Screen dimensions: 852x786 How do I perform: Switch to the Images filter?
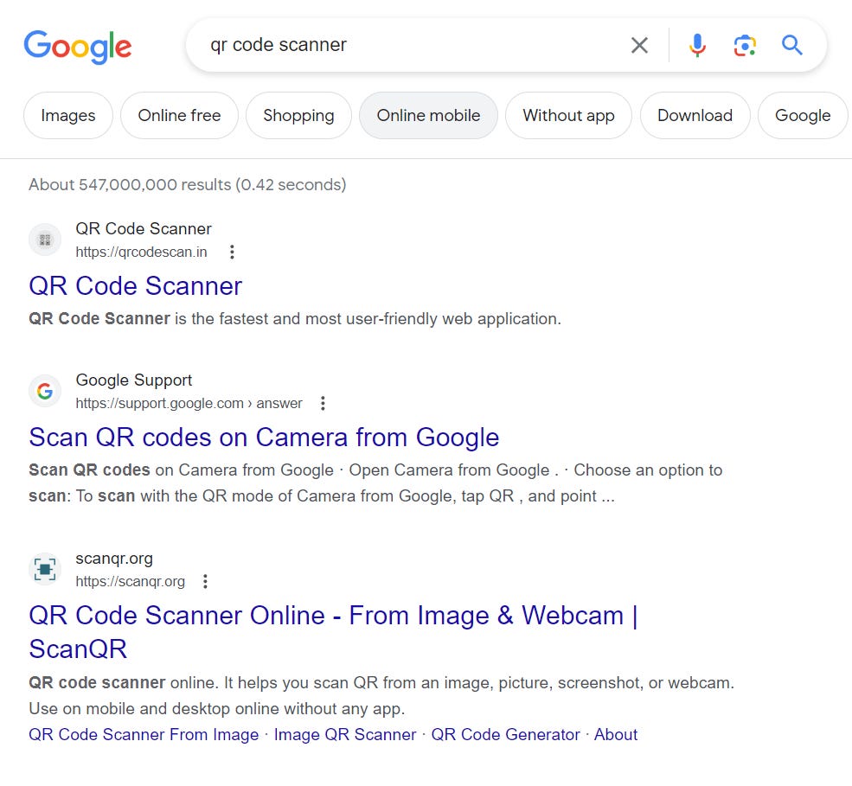[67, 115]
